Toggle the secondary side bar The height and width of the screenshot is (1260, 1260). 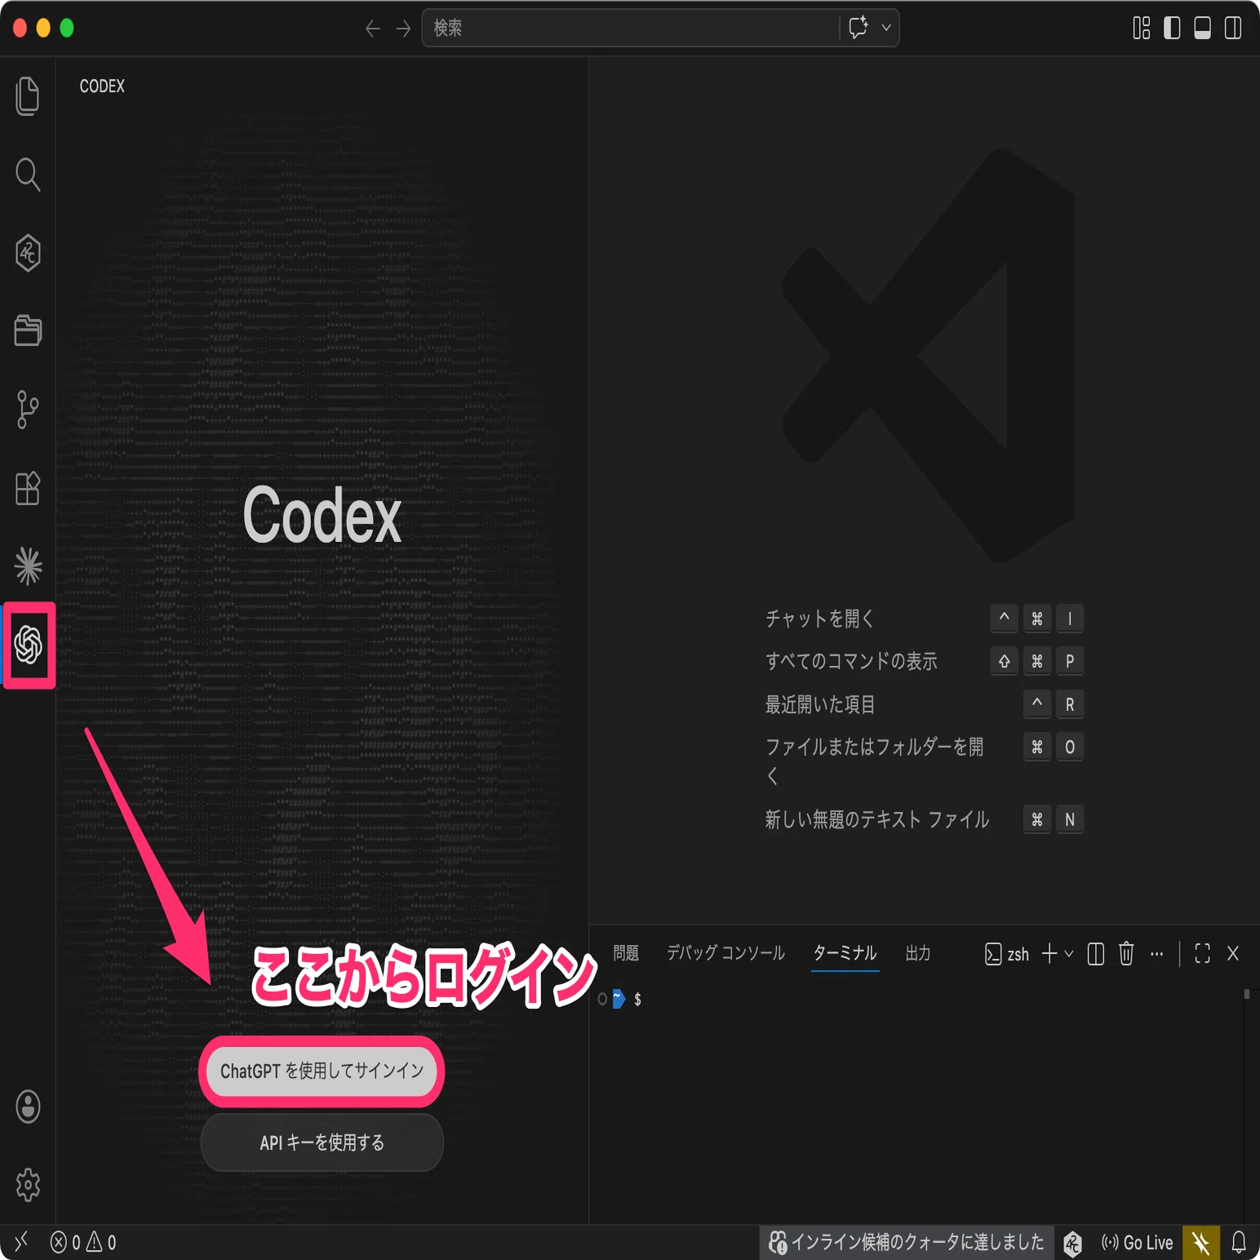tap(1233, 28)
